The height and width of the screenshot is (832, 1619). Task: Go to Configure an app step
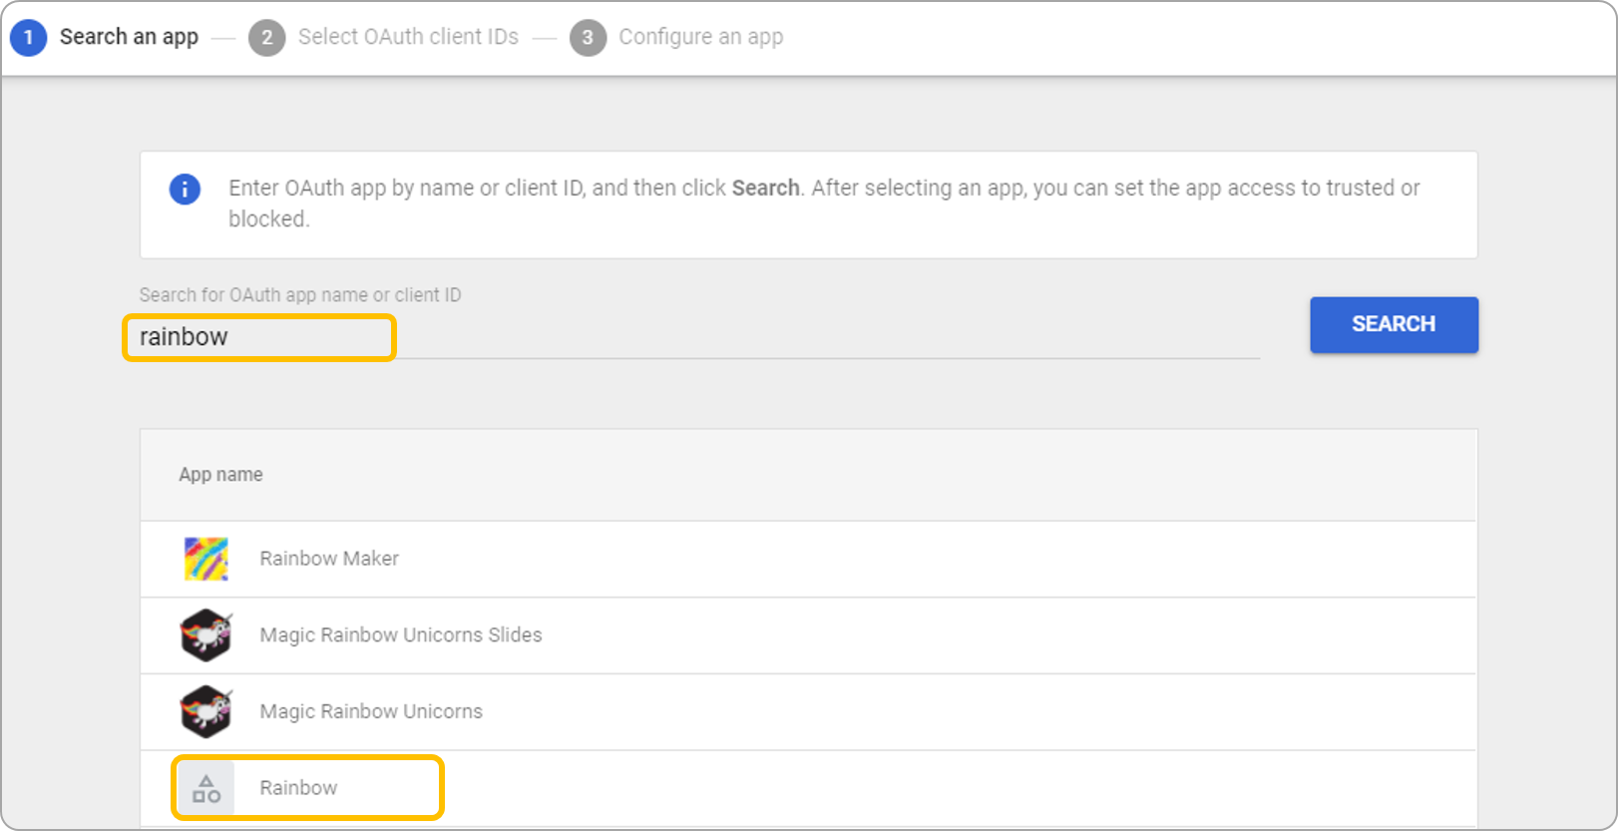[700, 37]
